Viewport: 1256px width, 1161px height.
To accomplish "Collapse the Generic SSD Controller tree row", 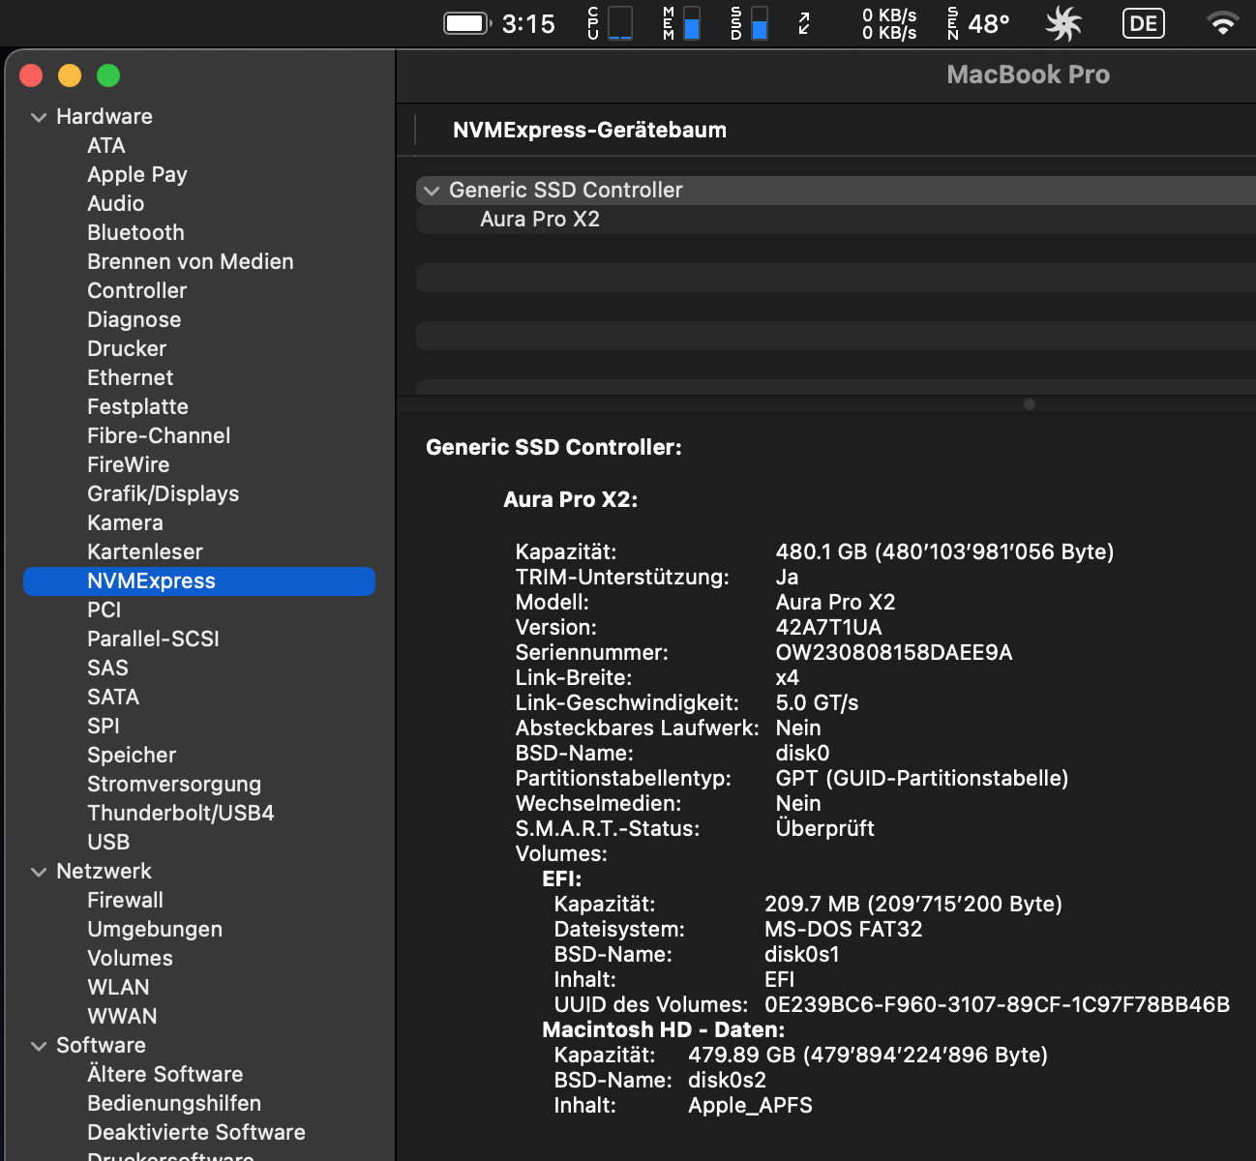I will tap(432, 191).
